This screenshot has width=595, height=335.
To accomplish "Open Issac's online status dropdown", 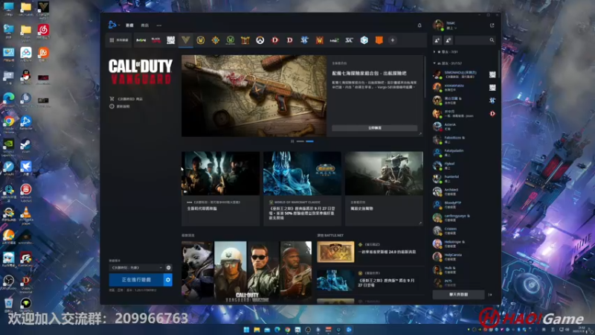I will (x=451, y=28).
